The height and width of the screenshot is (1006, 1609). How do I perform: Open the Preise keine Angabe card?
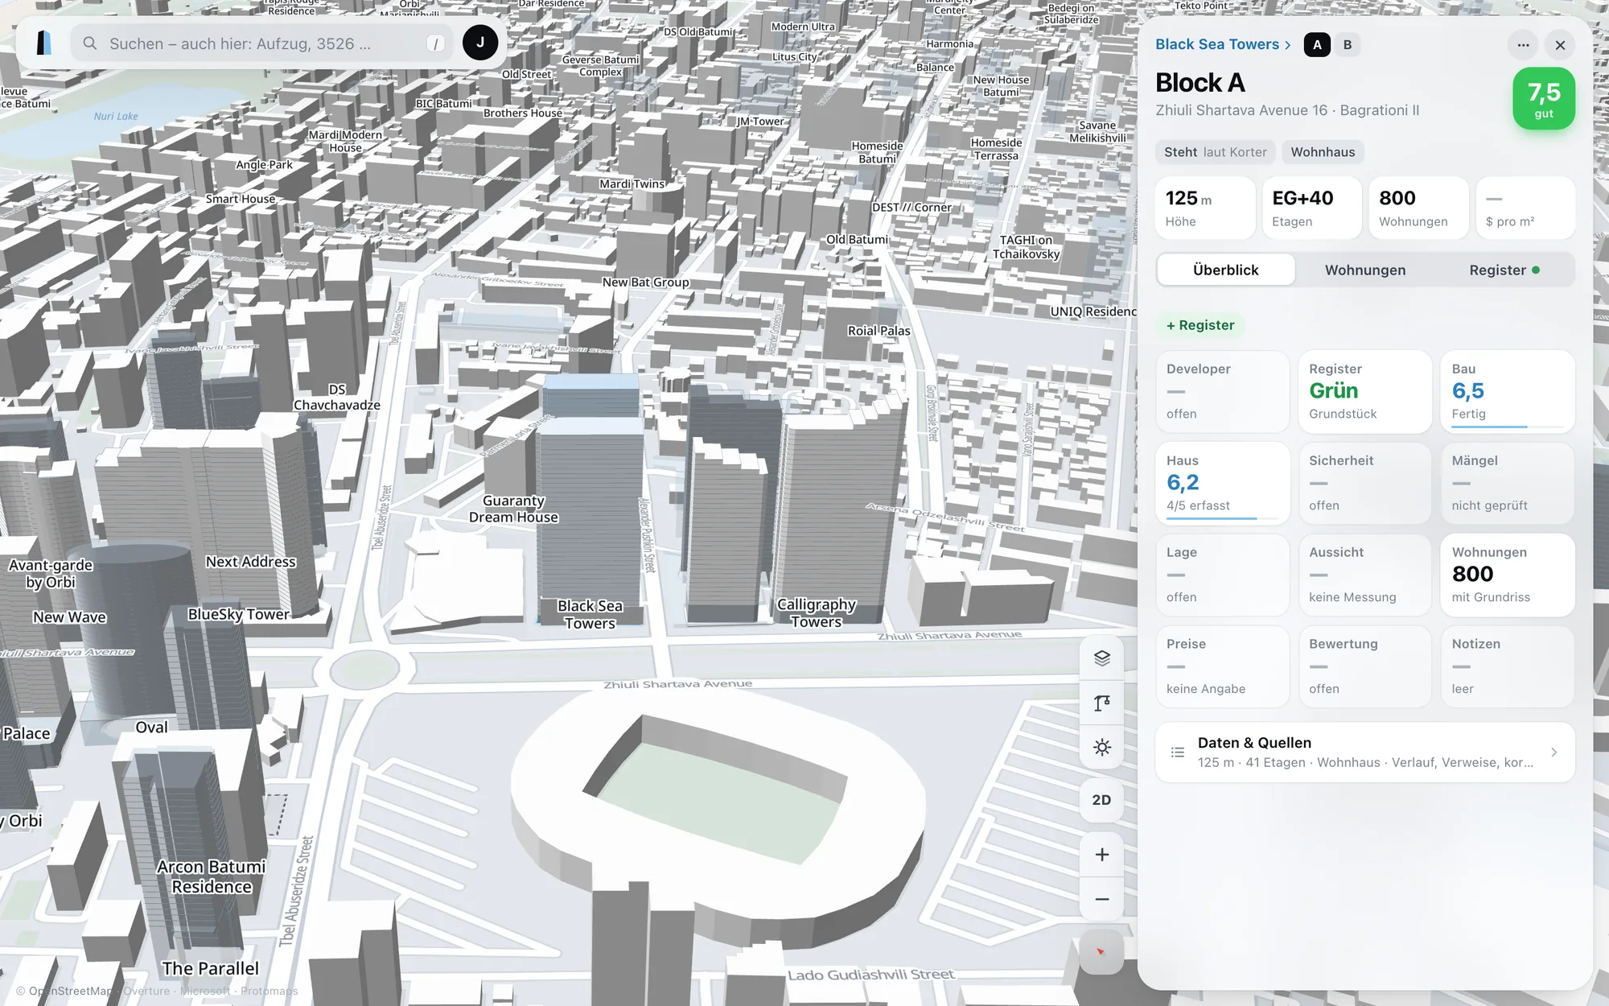pyautogui.click(x=1222, y=666)
